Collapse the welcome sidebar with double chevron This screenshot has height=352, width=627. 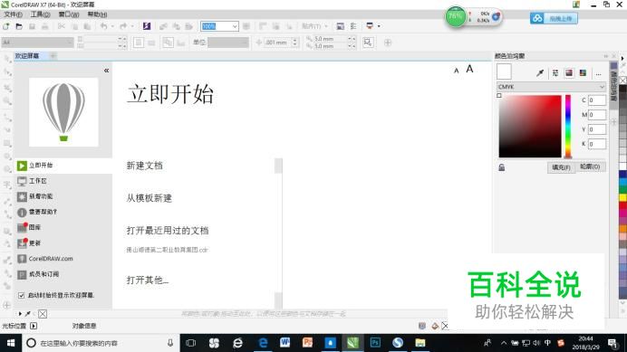tap(106, 71)
